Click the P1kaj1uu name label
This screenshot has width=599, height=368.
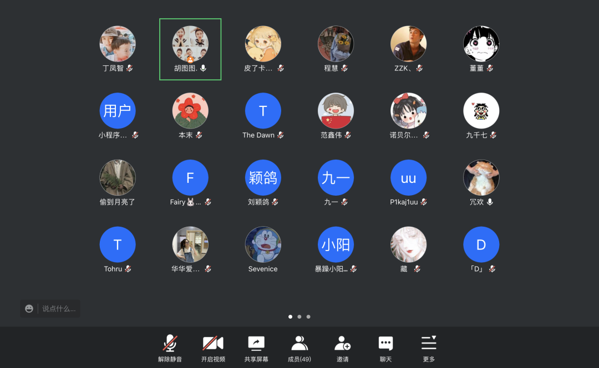tap(404, 202)
